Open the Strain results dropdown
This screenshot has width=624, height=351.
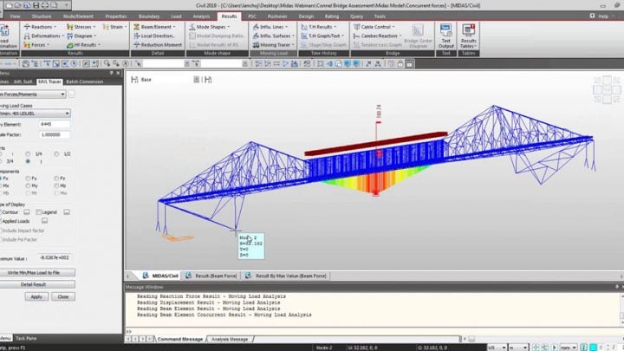pos(114,27)
